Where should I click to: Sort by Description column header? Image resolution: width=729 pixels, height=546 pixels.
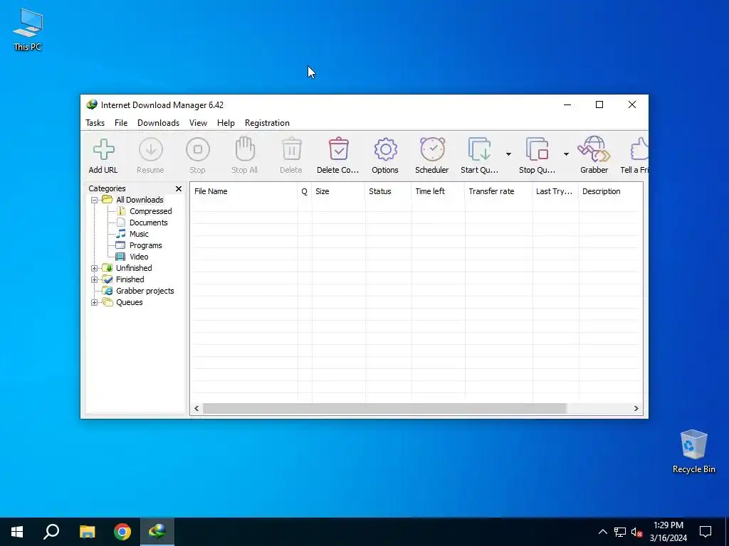coord(610,191)
